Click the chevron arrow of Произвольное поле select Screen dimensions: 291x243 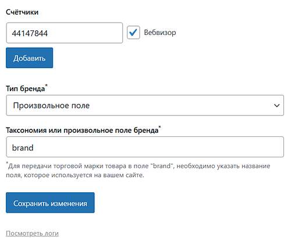click(x=277, y=105)
